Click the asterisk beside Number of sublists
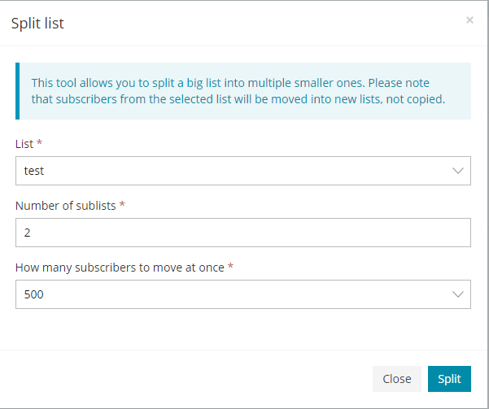The width and height of the screenshot is (489, 409). click(122, 206)
